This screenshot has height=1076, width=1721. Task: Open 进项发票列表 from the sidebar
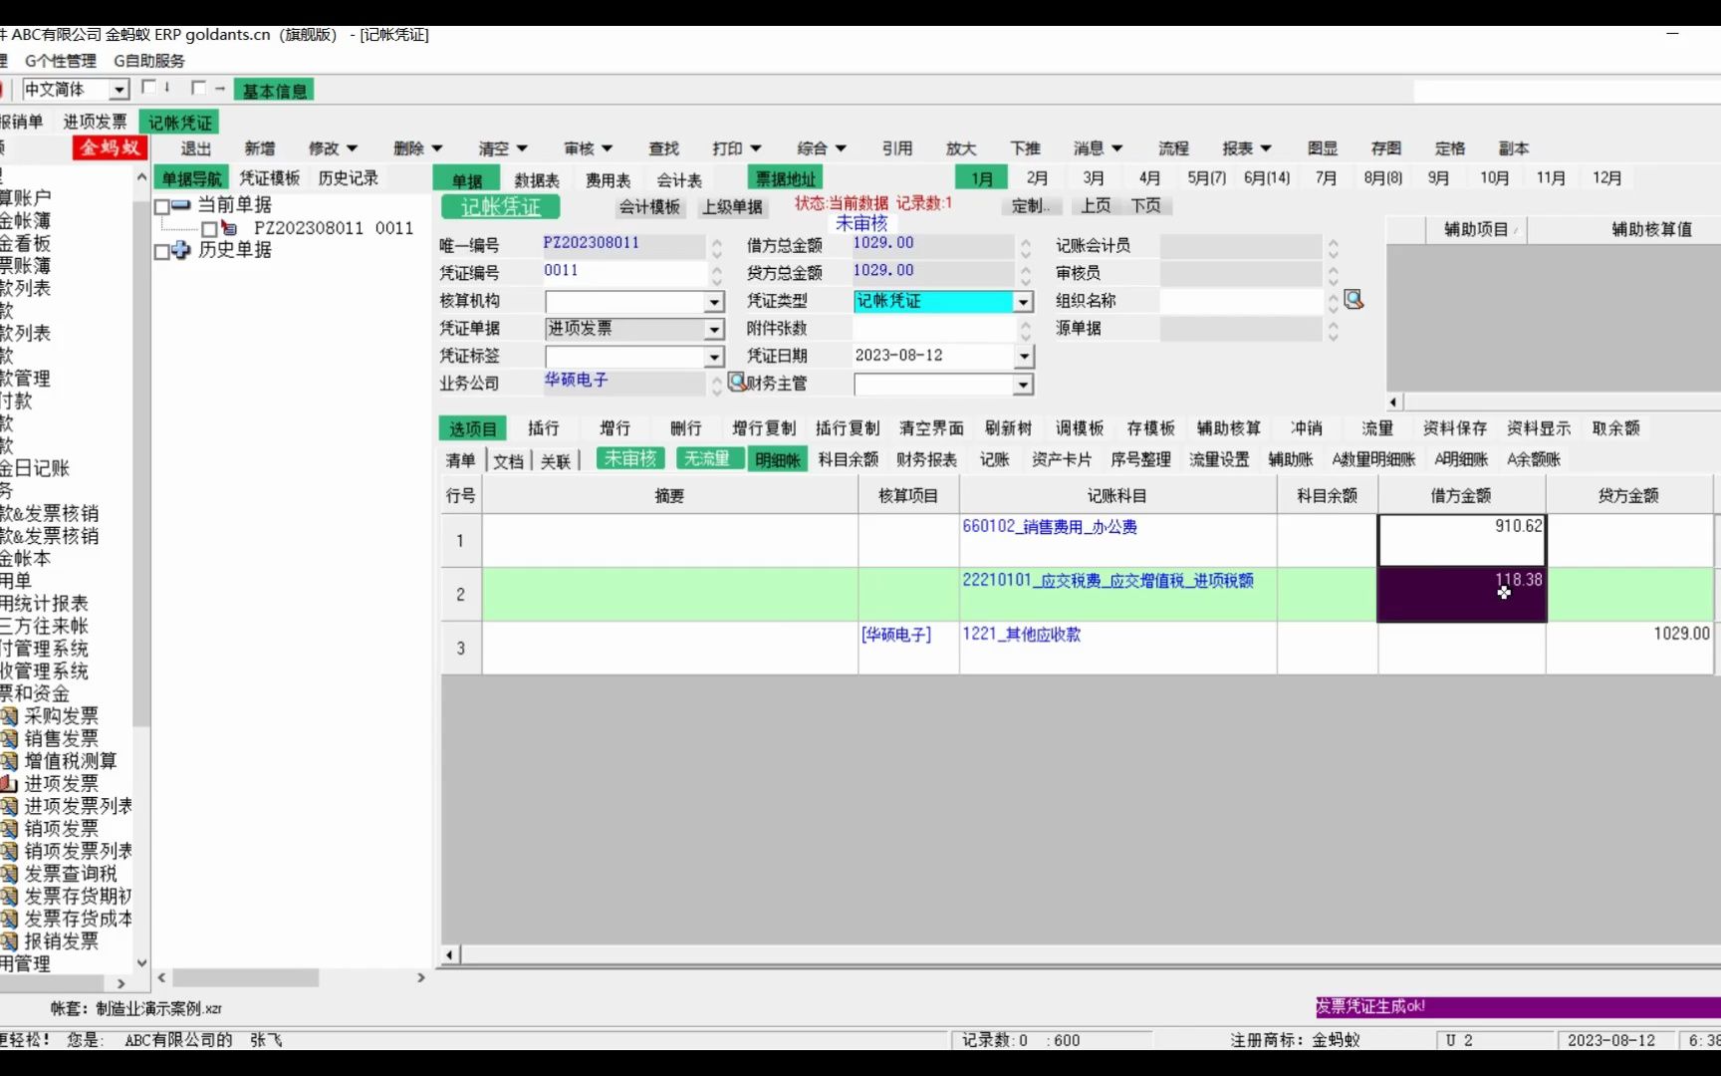point(71,806)
